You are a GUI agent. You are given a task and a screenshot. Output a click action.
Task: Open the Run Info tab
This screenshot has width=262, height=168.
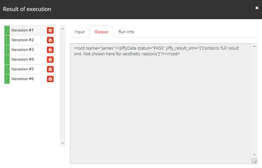[126, 32]
